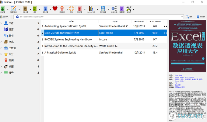Open the green book viewer icon
The image size is (207, 122).
(x=35, y=9)
